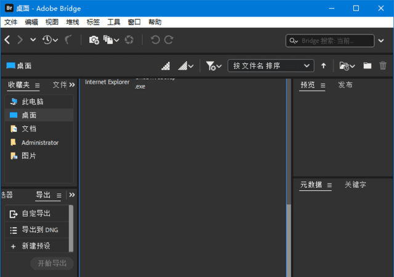394x277 pixels.
Task: Open the refine files dropdown
Action: coord(111,40)
